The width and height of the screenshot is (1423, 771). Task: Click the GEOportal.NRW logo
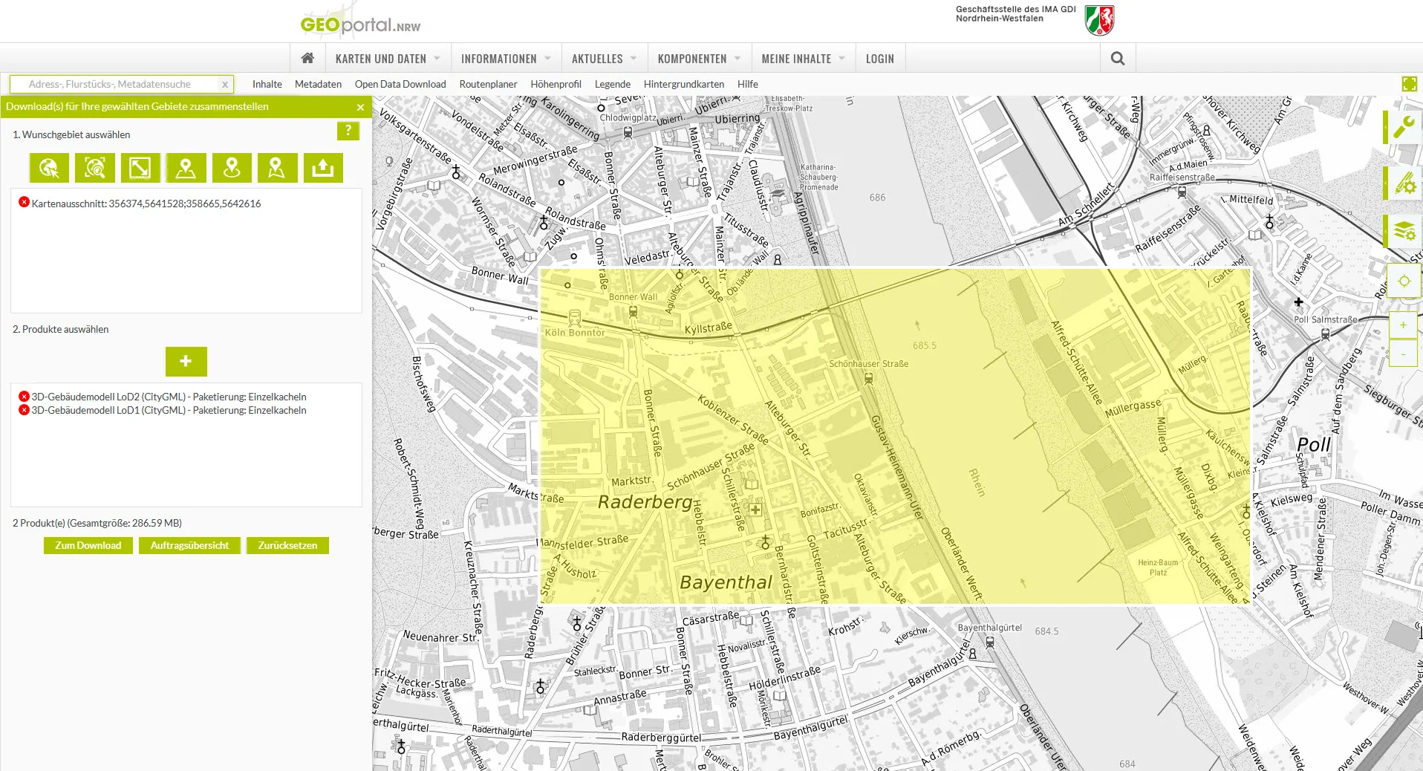pyautogui.click(x=360, y=22)
